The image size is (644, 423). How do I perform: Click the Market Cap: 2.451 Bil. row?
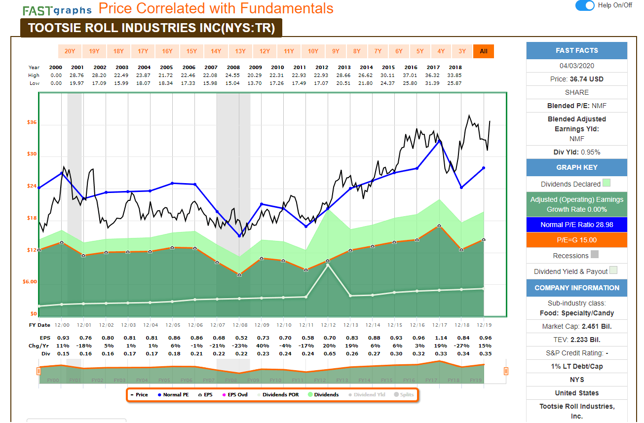pyautogui.click(x=577, y=326)
